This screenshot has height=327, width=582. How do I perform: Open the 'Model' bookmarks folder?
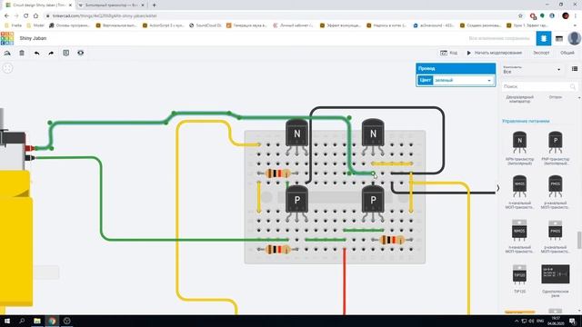pos(35,25)
